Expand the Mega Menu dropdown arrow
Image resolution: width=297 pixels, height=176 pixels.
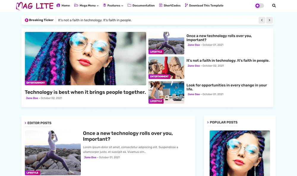(98, 6)
